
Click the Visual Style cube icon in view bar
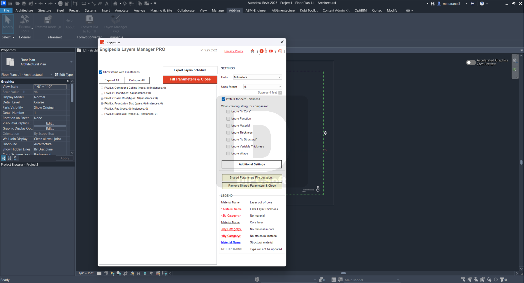pos(106,273)
